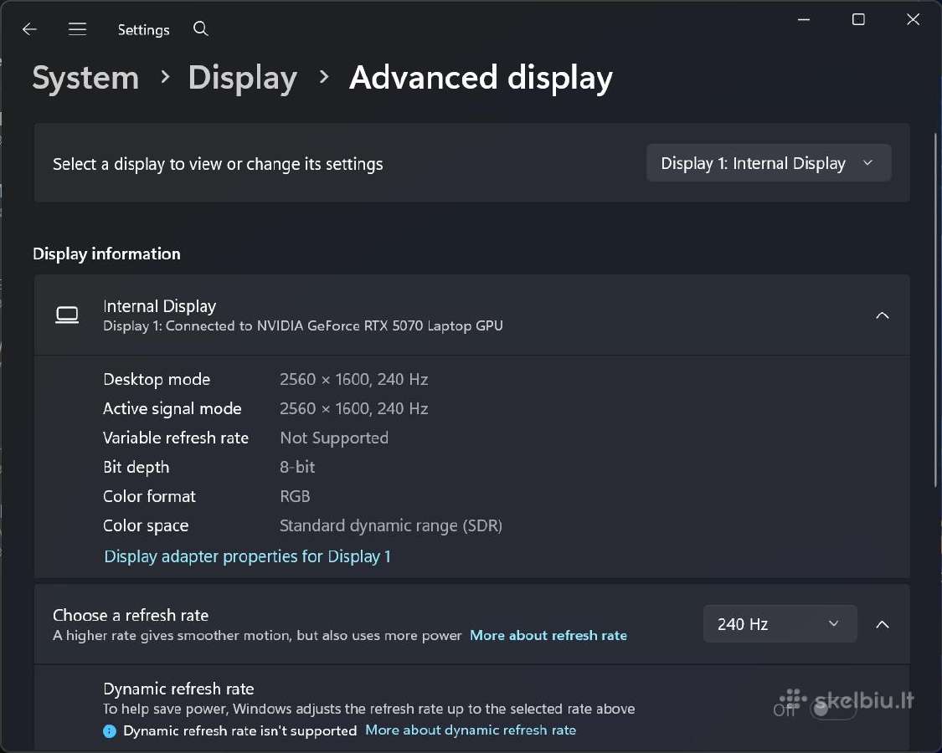Open the hamburger navigation menu
This screenshot has height=753, width=942.
[x=78, y=28]
